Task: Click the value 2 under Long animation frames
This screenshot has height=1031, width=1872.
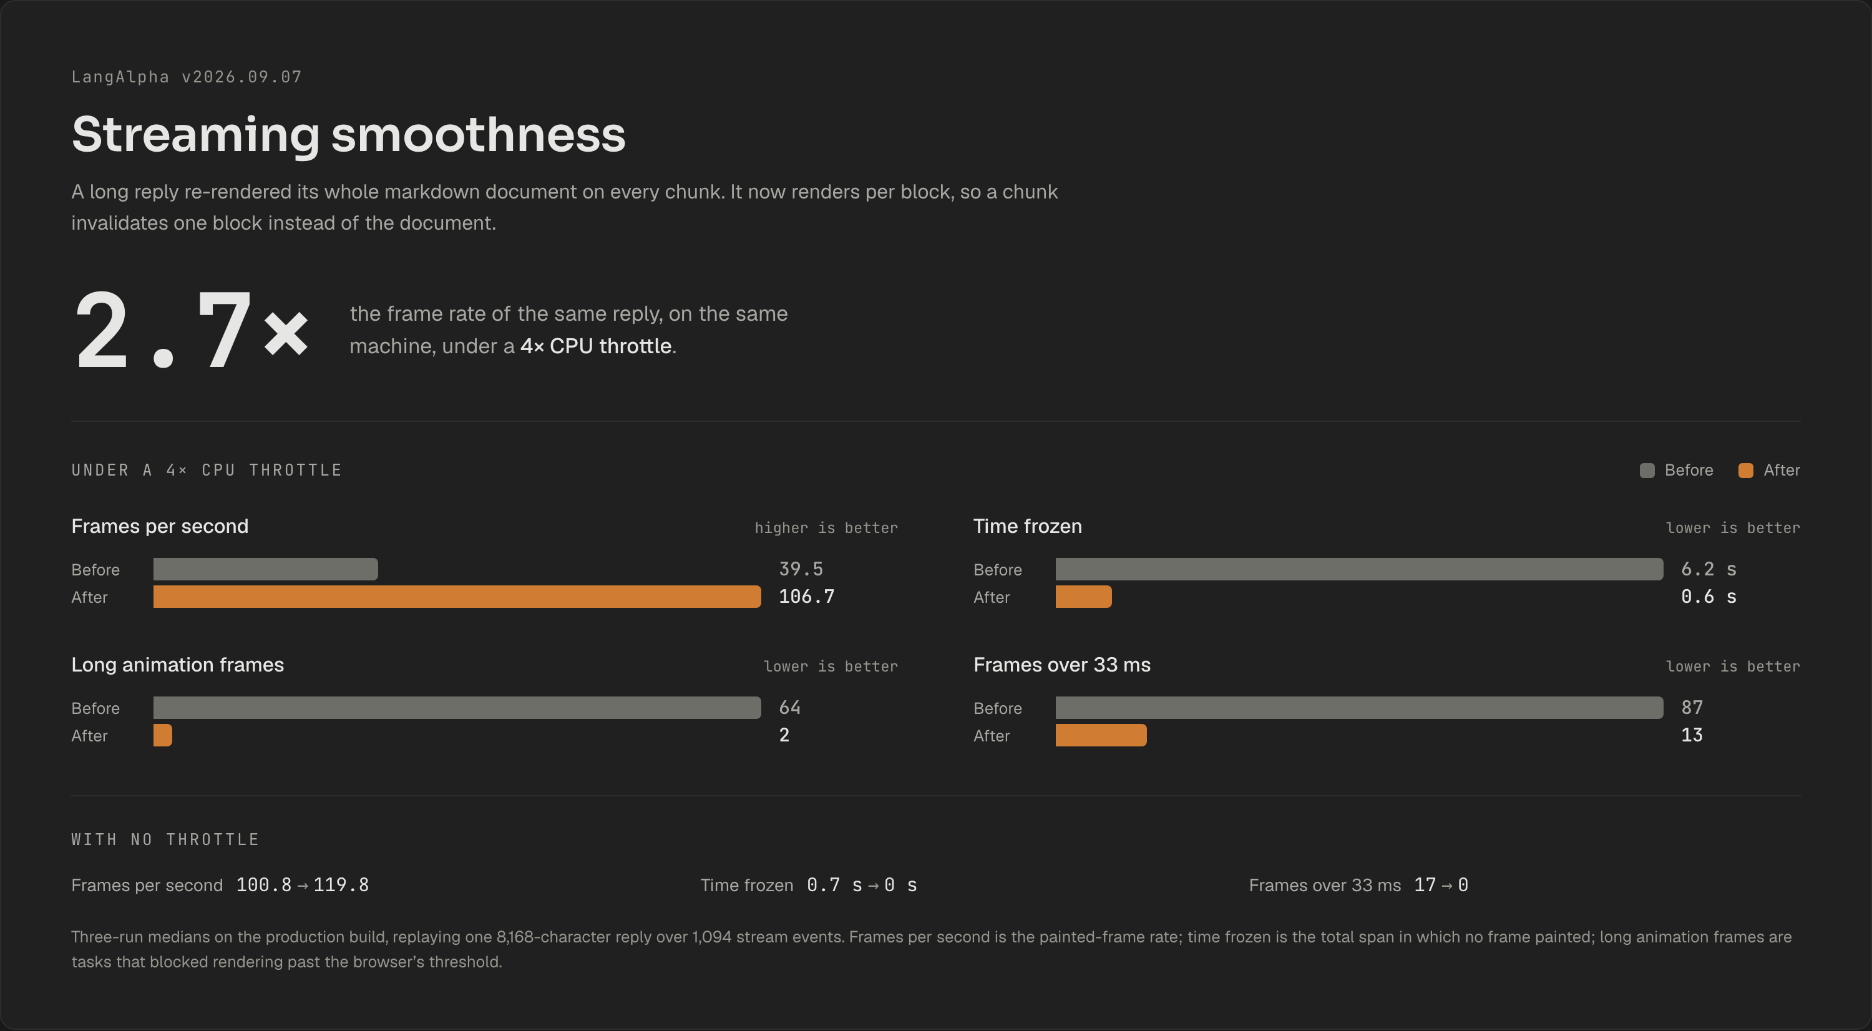Action: 784,735
